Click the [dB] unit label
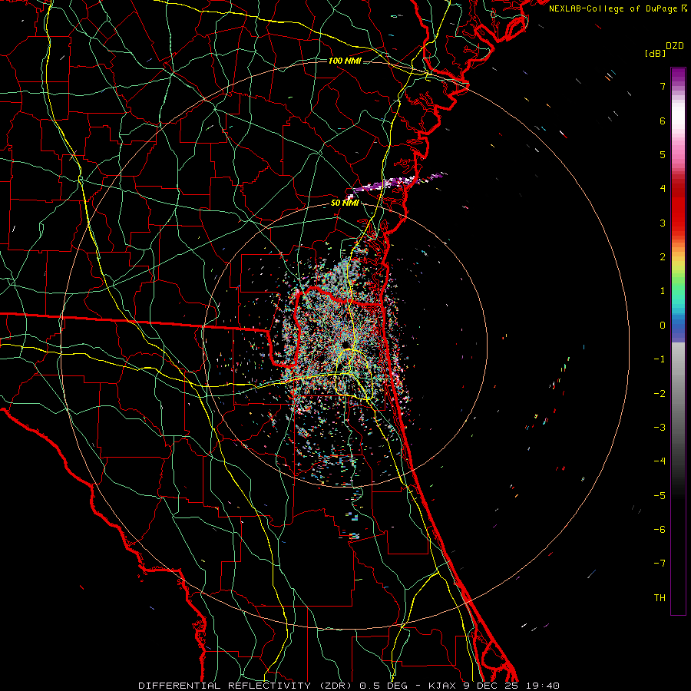 (x=655, y=53)
